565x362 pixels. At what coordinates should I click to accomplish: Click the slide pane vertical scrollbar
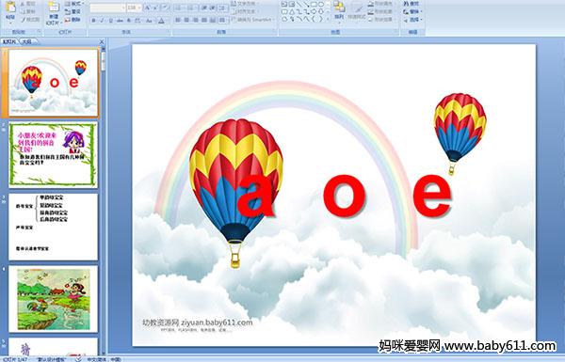(104, 201)
